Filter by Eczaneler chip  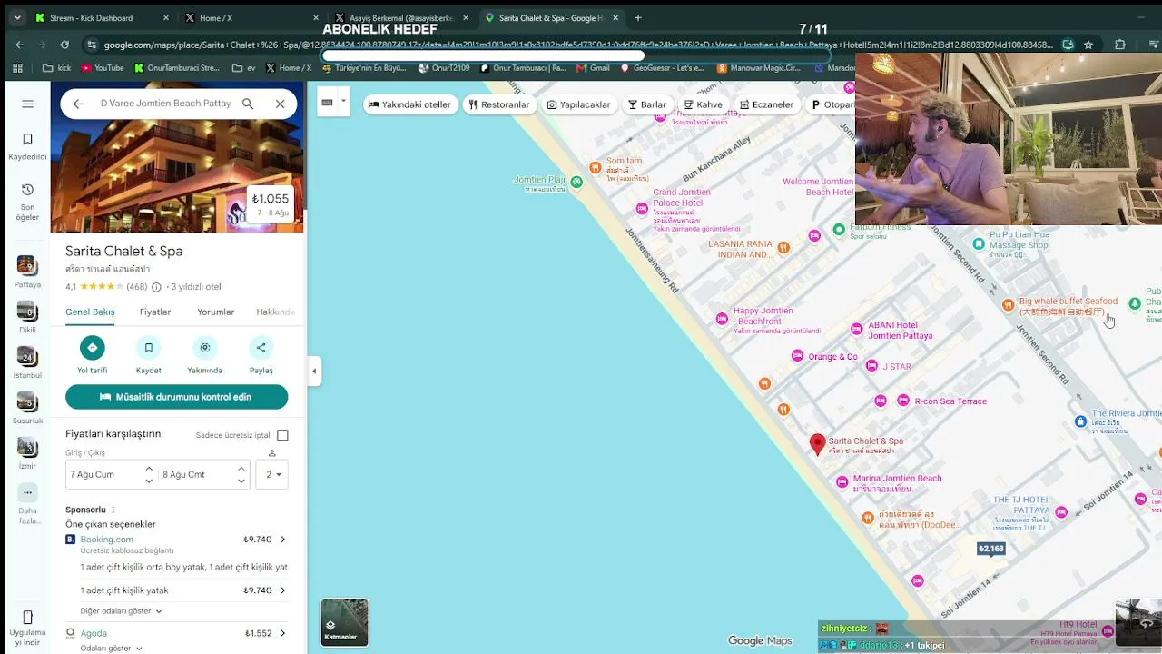[x=766, y=104]
